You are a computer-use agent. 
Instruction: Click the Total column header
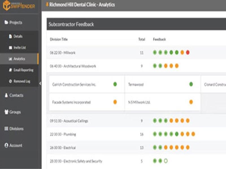click(x=142, y=39)
